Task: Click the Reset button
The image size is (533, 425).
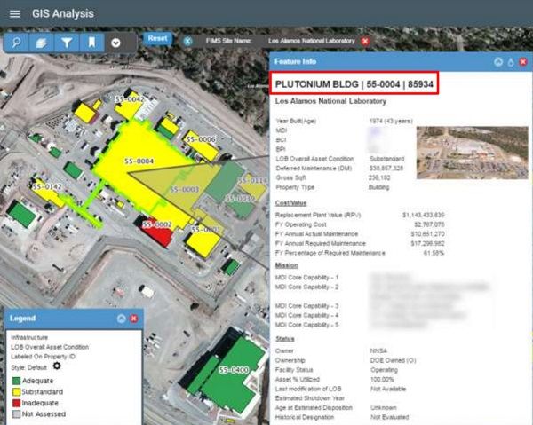Action: coord(158,38)
